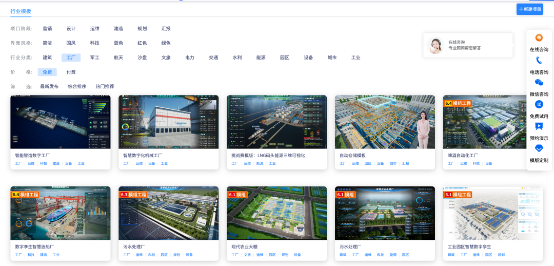554x266 pixels.
Task: Open the 数字孪生智慧造船厂 thumbnail
Action: [x=61, y=213]
